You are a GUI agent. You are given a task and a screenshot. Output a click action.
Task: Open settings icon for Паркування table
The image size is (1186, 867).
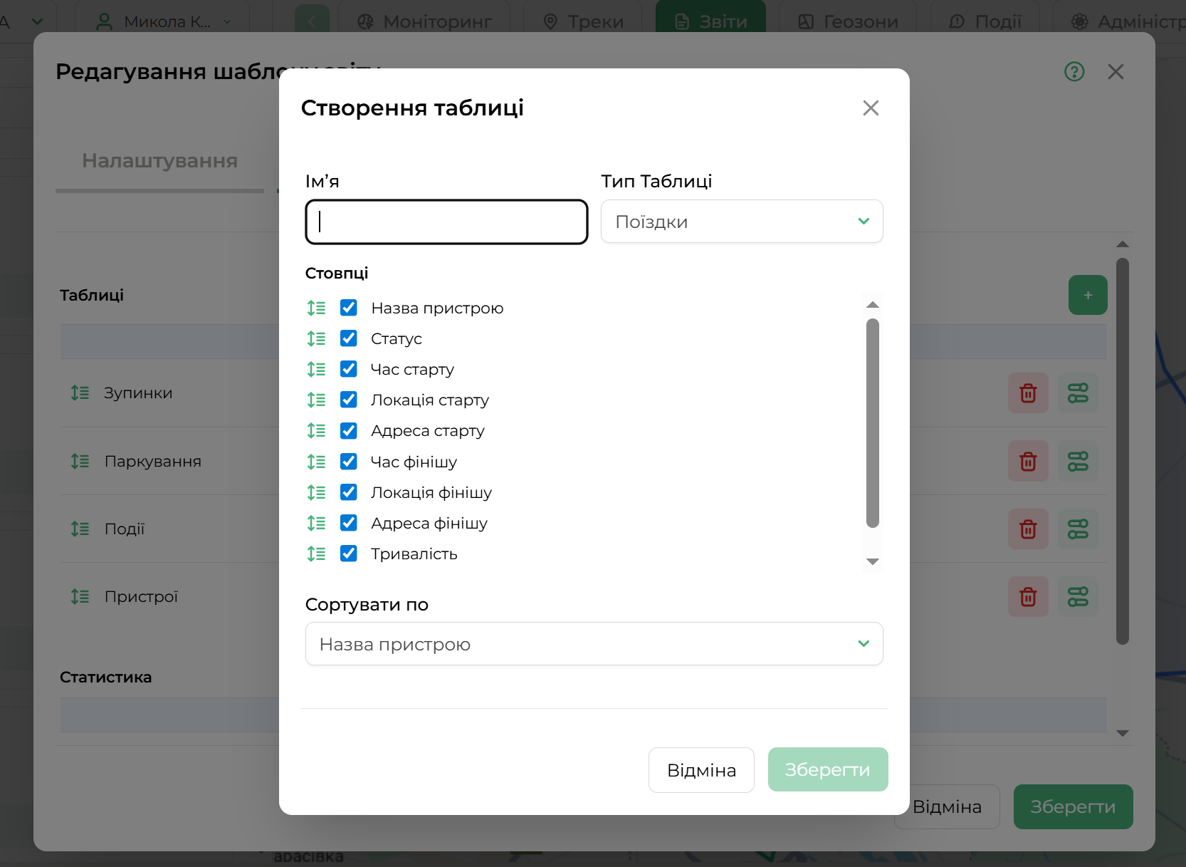pos(1077,462)
